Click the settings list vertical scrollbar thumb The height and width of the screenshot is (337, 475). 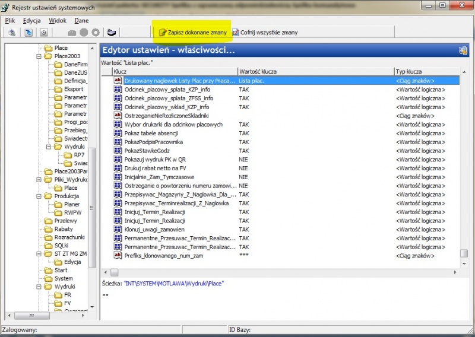[464, 253]
